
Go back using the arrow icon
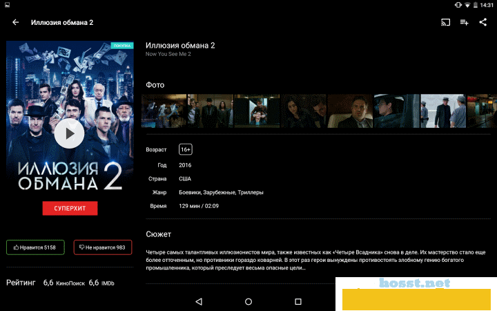15,22
